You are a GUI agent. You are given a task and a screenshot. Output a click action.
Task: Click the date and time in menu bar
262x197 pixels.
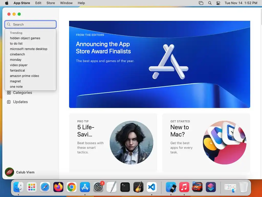coord(241,3)
